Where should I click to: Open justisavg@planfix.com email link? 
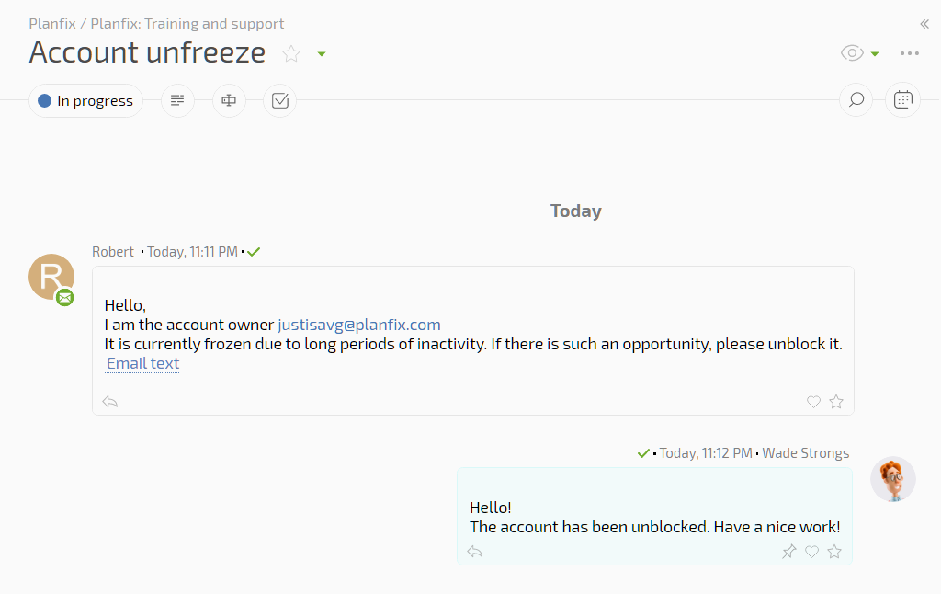click(359, 325)
